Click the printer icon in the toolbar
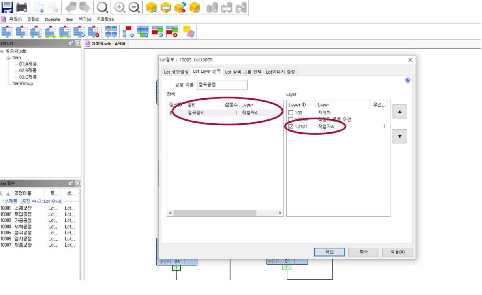This screenshot has width=482, height=295. click(22, 7)
